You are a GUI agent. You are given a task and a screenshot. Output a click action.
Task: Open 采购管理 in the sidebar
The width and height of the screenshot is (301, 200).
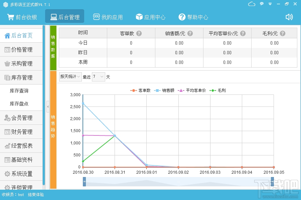(21, 64)
